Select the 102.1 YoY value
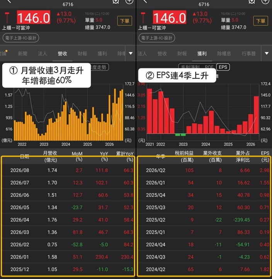Screen dimensions: 272x279 pyautogui.click(x=102, y=183)
